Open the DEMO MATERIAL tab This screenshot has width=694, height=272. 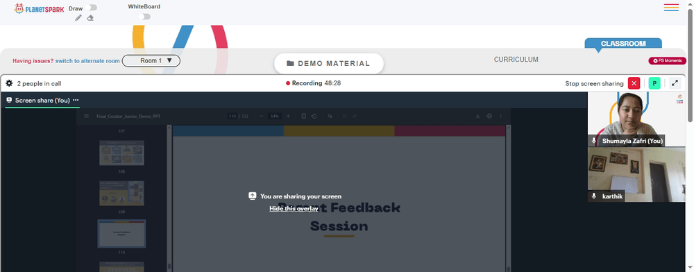pyautogui.click(x=329, y=63)
